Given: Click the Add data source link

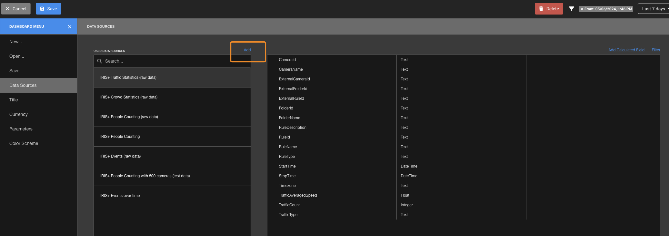Looking at the screenshot, I should (x=247, y=50).
